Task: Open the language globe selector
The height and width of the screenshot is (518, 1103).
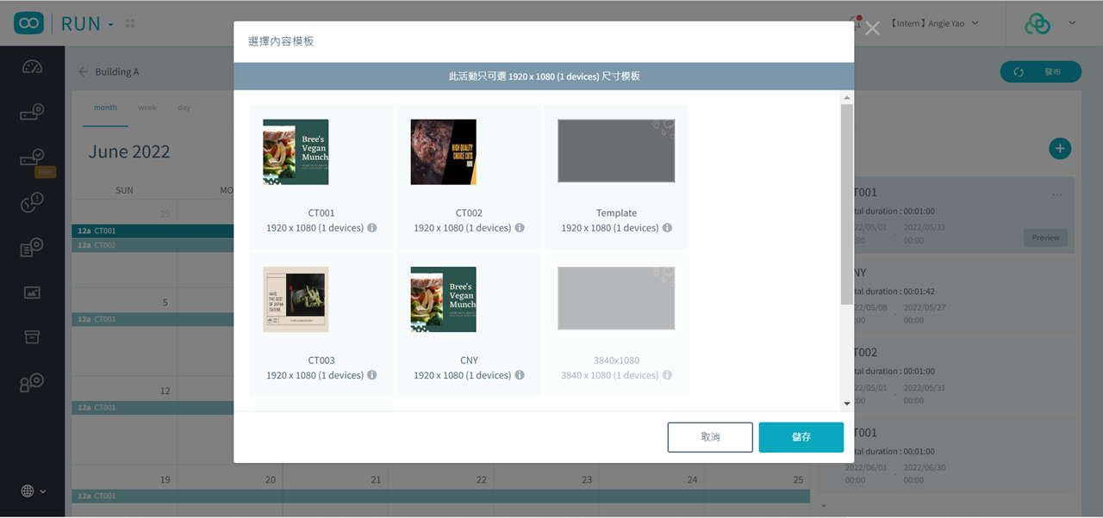Action: [34, 490]
